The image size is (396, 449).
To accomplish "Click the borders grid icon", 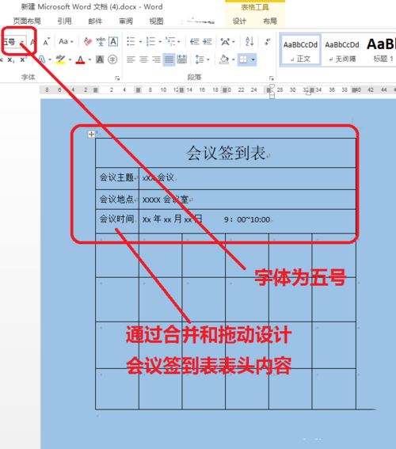I will tap(243, 59).
